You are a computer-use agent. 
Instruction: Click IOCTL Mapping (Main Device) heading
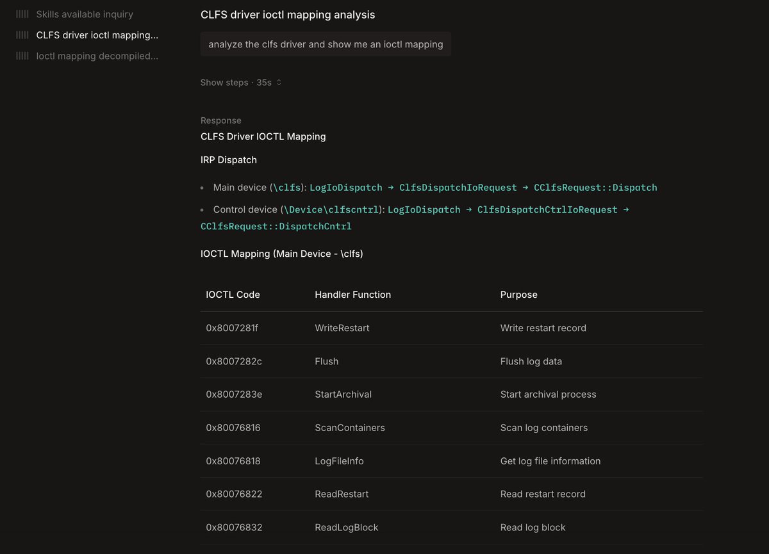coord(282,254)
